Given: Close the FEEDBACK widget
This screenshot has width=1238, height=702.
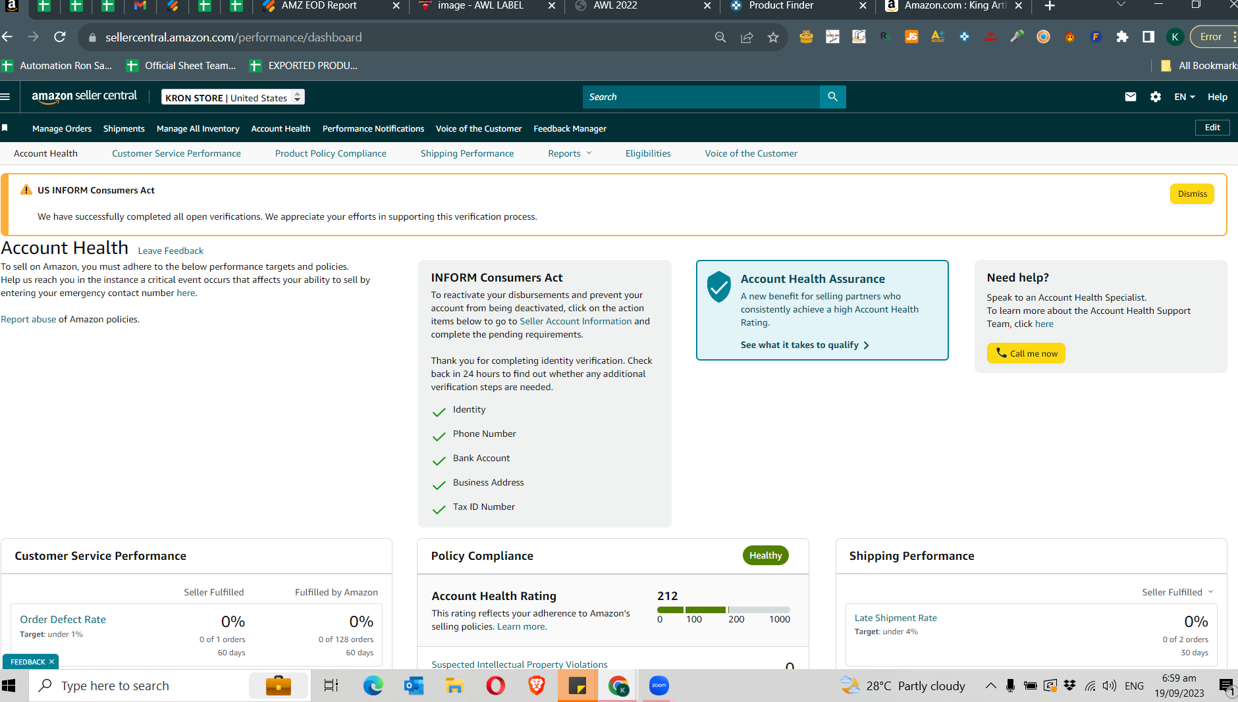Looking at the screenshot, I should 51,662.
